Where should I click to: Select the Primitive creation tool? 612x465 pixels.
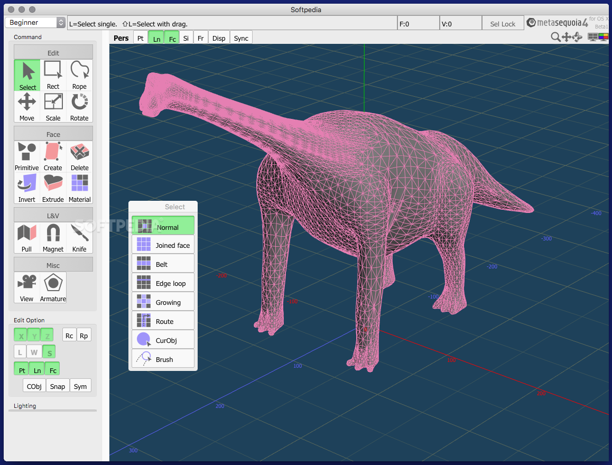point(27,156)
